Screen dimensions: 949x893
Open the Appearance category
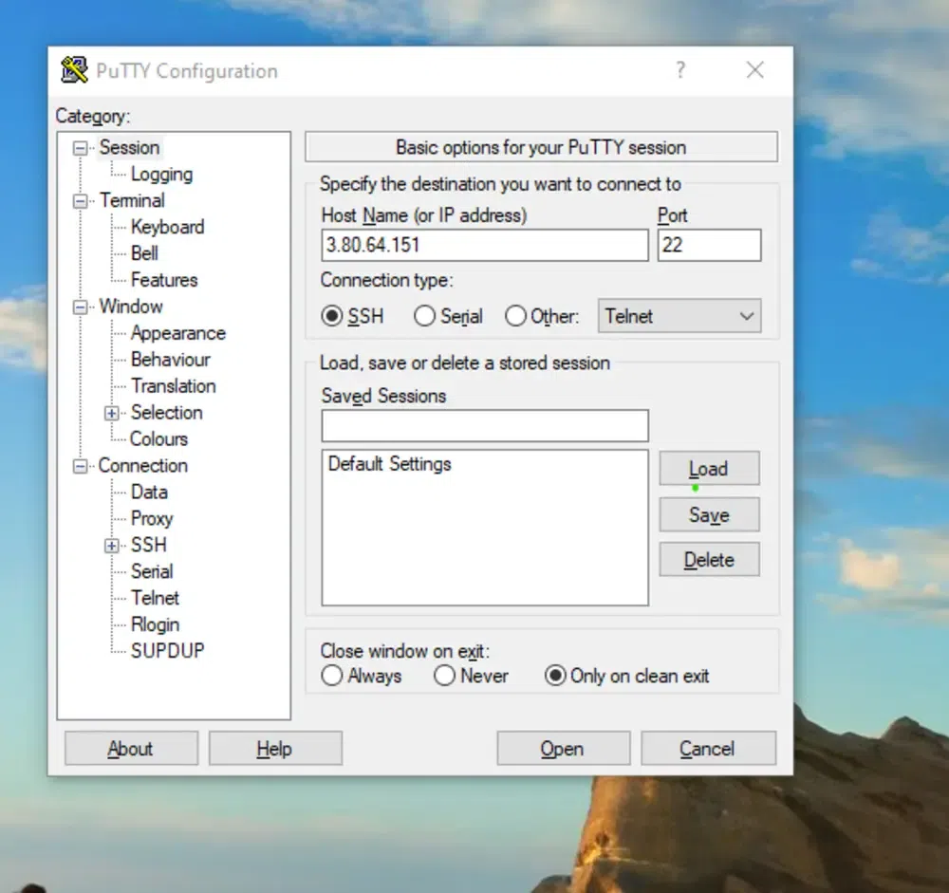coord(178,333)
